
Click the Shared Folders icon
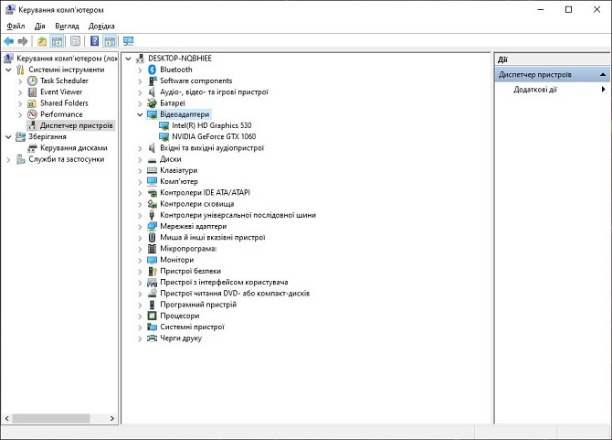(x=32, y=103)
